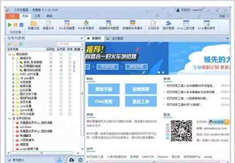235x163 pixels.
Task: Click the orange pause task icon
Action: point(15,25)
